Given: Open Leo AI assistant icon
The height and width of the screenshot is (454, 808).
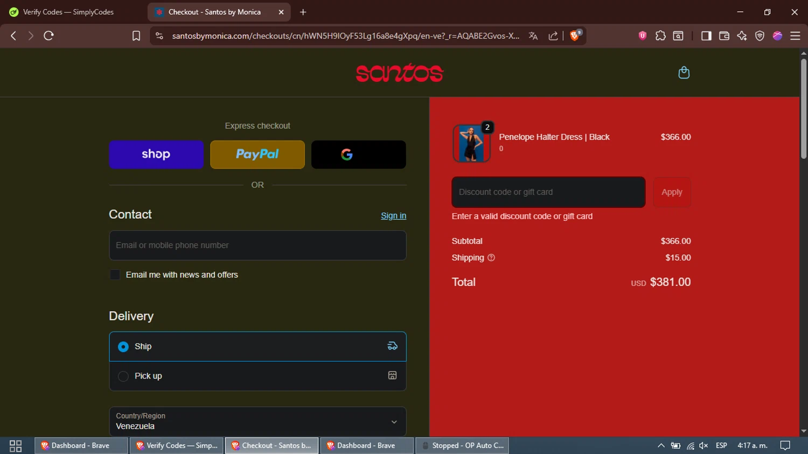Looking at the screenshot, I should (x=742, y=36).
